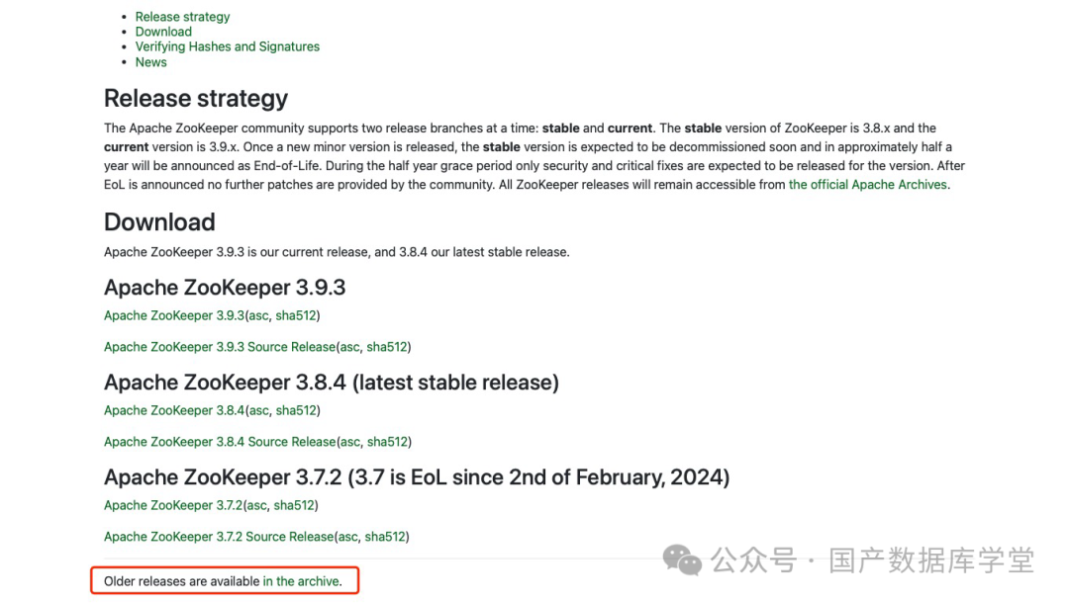The image size is (1069, 603).
Task: Open sha512 hash for ZooKeeper 3.8.4 binary
Action: click(296, 410)
